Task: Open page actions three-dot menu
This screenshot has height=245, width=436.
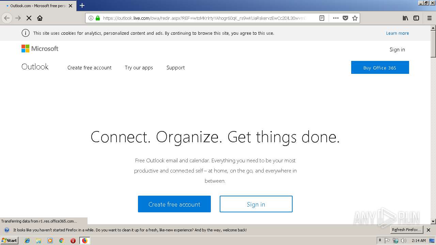Action: pyautogui.click(x=336, y=18)
